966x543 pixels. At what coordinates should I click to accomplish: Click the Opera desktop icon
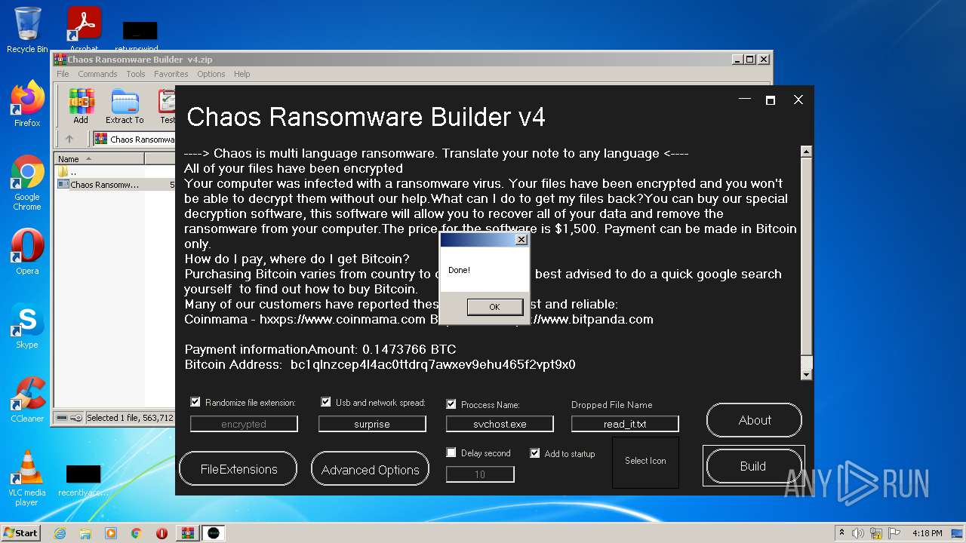point(27,252)
